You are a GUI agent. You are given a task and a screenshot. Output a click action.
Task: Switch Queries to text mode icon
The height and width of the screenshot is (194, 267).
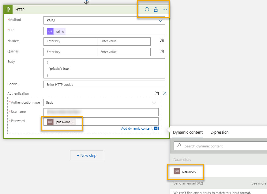[x=162, y=51]
